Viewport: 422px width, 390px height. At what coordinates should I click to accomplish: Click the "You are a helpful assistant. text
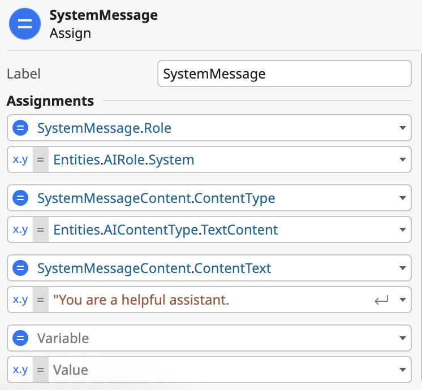(141, 300)
